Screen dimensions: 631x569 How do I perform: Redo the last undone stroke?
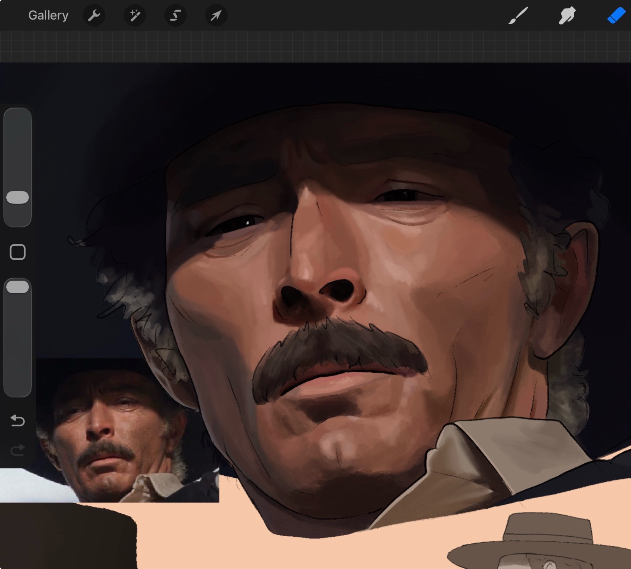(x=18, y=450)
